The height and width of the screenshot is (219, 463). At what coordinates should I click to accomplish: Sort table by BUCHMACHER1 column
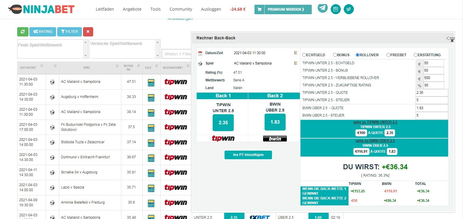tap(176, 68)
